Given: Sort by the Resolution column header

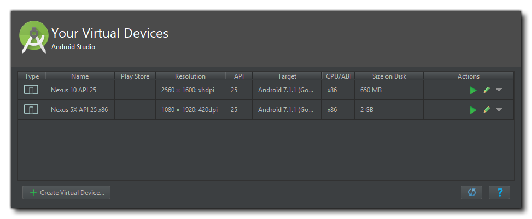Looking at the screenshot, I should (190, 76).
